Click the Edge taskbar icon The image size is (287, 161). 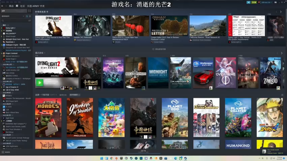pos(175,158)
